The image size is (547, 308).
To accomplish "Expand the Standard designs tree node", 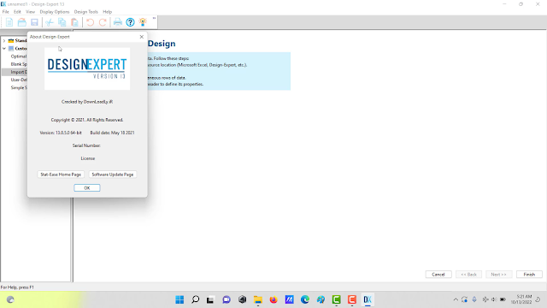I will coord(4,40).
